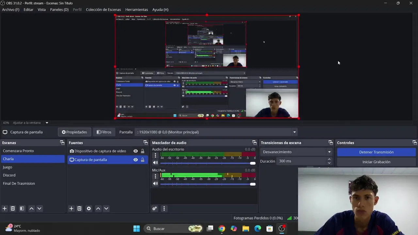Open source properties gear in Fuentes panel
This screenshot has width=418, height=235.
pos(89,209)
